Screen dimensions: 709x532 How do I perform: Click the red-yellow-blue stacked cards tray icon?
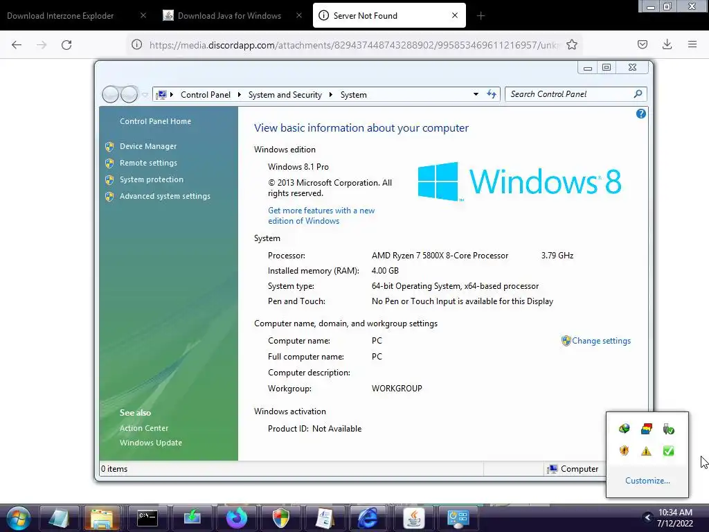click(647, 428)
